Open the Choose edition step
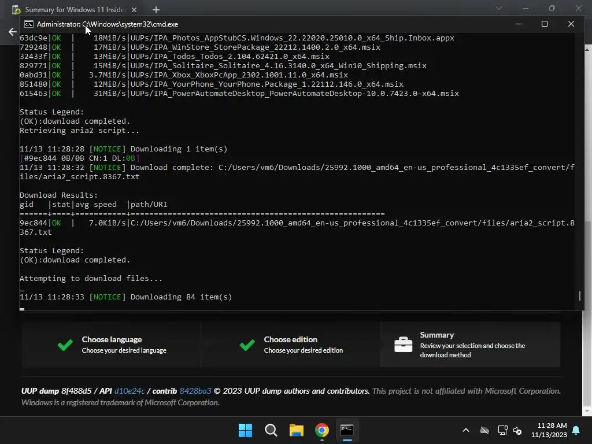Viewport: 592px width, 444px height. [x=291, y=345]
